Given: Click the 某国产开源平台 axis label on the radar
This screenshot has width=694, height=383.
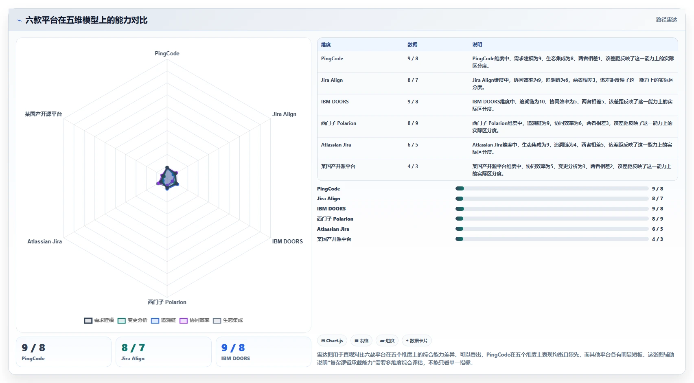Looking at the screenshot, I should tap(43, 114).
